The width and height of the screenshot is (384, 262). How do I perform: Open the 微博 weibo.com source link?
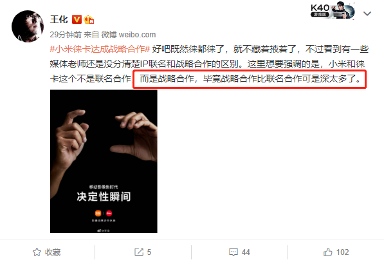129,35
